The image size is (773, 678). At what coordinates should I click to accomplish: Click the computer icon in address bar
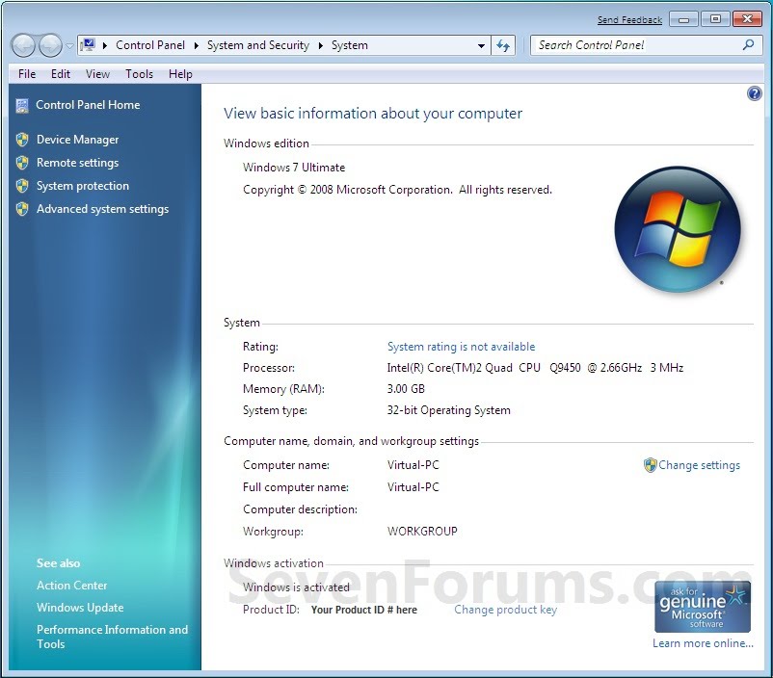[88, 45]
